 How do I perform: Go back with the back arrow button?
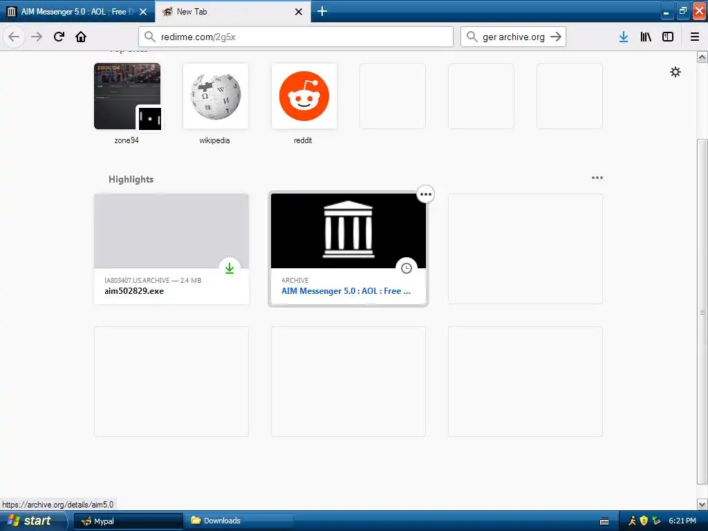(x=14, y=37)
